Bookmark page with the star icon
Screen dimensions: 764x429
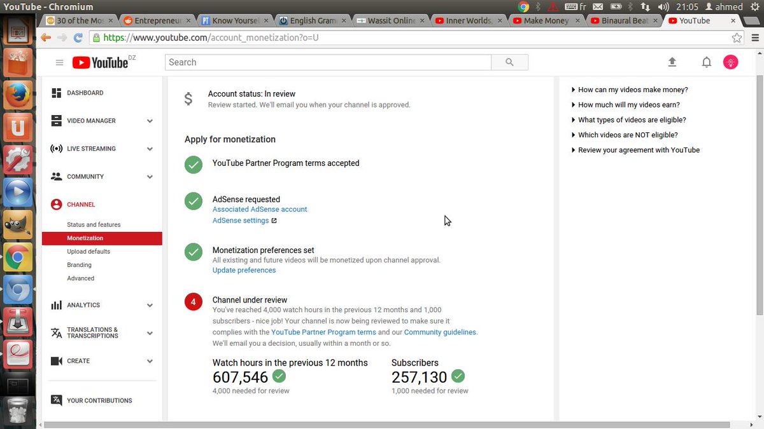pyautogui.click(x=737, y=37)
